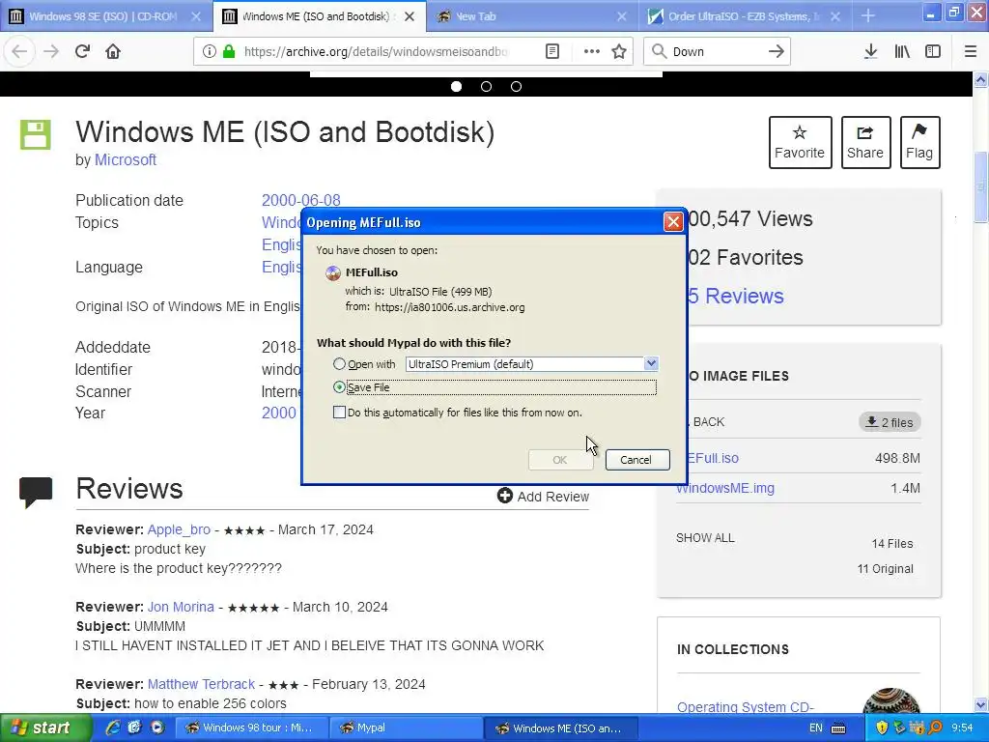This screenshot has width=989, height=742.
Task: Click the browser Back arrow icon
Action: [19, 52]
